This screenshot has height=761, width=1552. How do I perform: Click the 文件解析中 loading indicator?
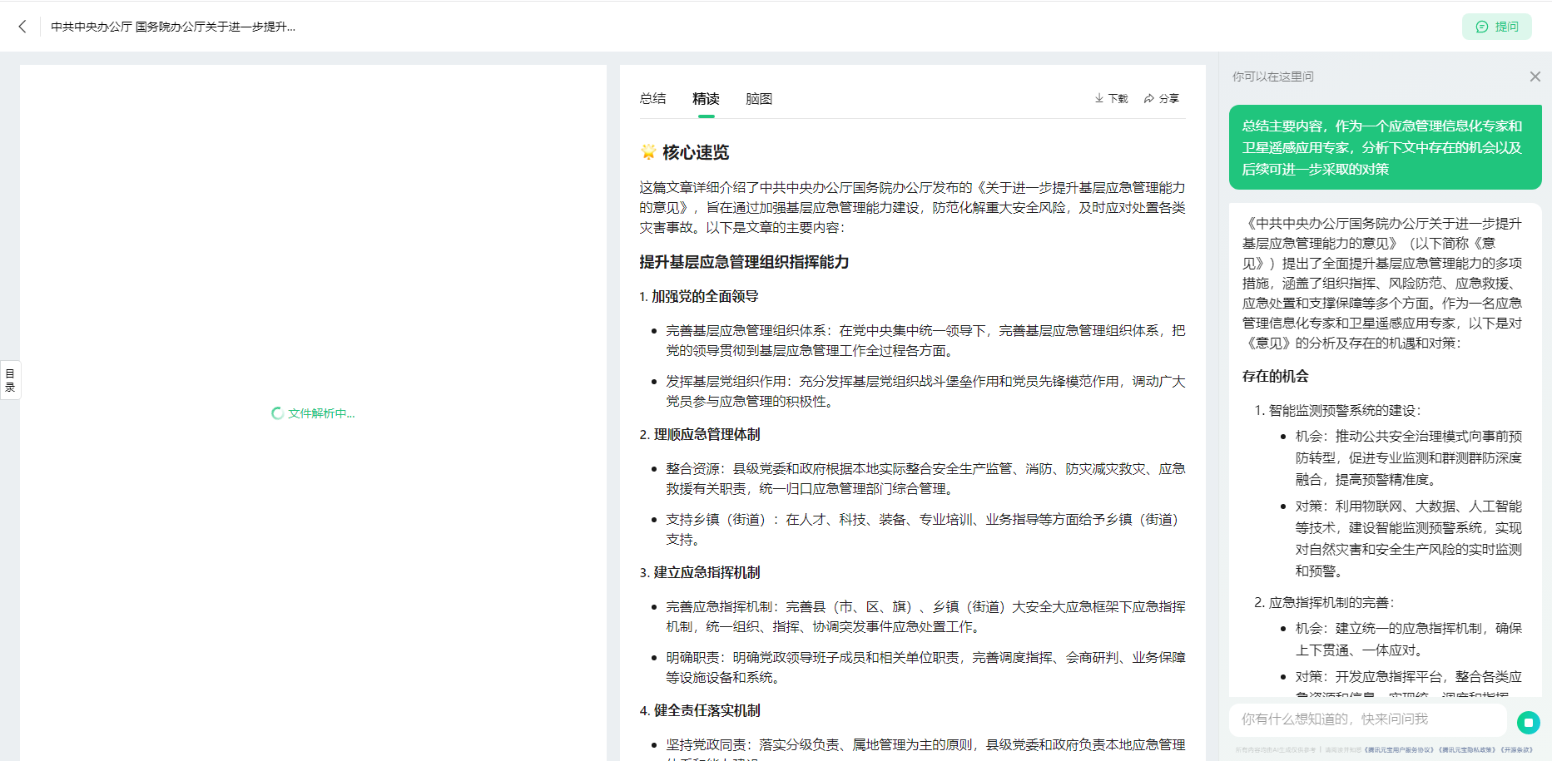313,413
